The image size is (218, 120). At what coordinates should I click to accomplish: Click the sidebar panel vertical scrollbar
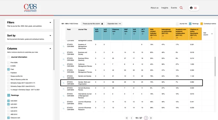tap(54, 45)
